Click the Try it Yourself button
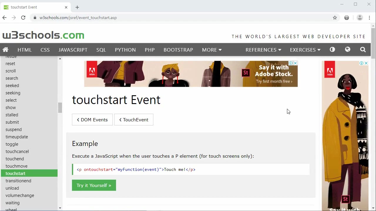The height and width of the screenshot is (211, 376). tap(94, 185)
